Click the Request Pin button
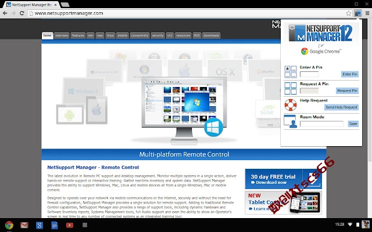Viewport: 372px width, 232px height. (x=347, y=90)
